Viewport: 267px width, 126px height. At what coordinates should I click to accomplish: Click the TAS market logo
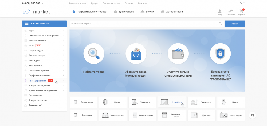[x=36, y=12]
